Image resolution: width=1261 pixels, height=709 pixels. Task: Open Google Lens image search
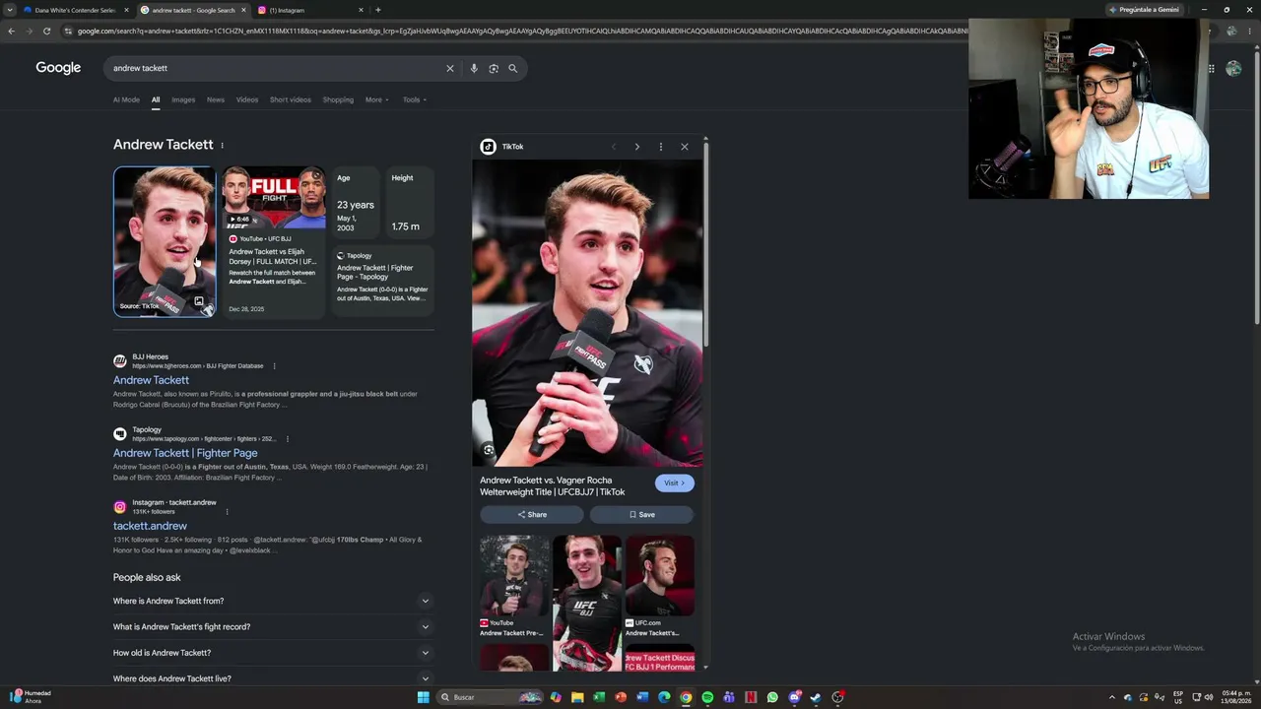pos(494,68)
